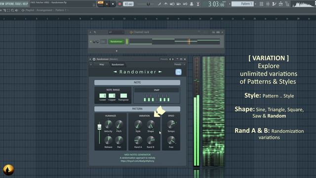Click the Randomixer channel volume knob
The image size is (316, 178).
click(x=98, y=42)
